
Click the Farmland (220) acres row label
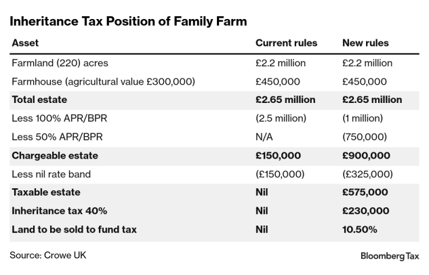coord(60,63)
